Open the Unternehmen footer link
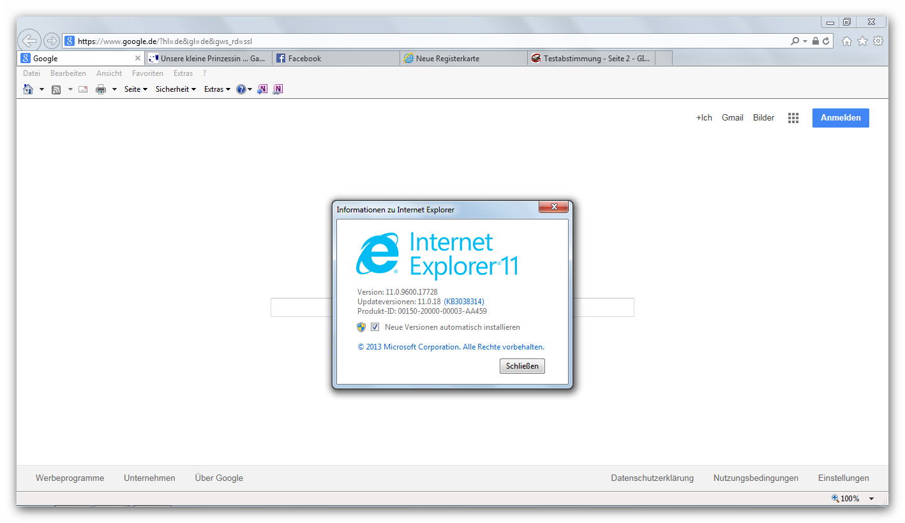This screenshot has height=523, width=905. pyautogui.click(x=149, y=478)
